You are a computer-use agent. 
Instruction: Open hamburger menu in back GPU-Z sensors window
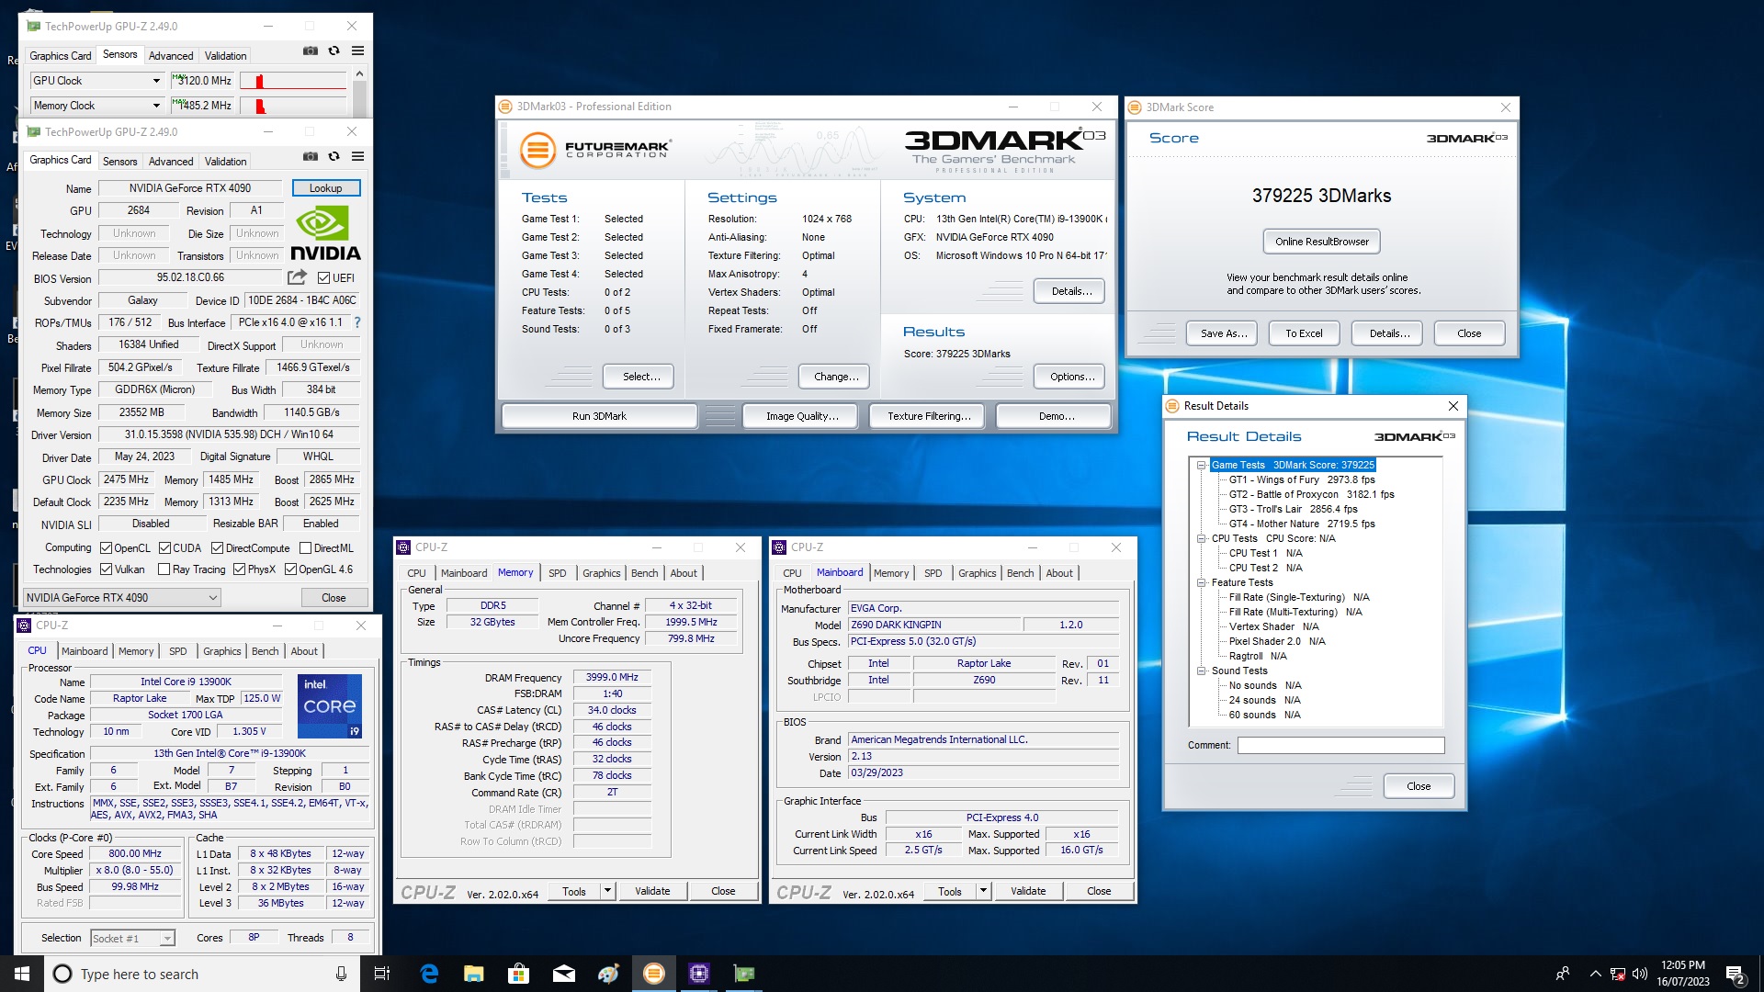tap(357, 51)
